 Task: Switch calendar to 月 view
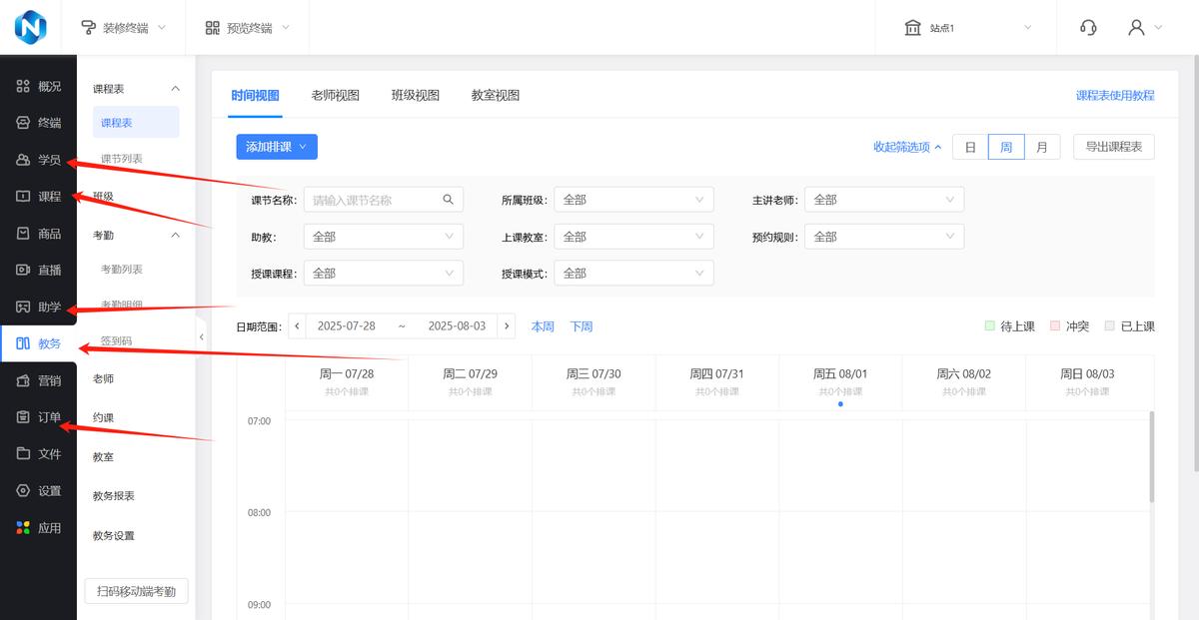point(1042,146)
